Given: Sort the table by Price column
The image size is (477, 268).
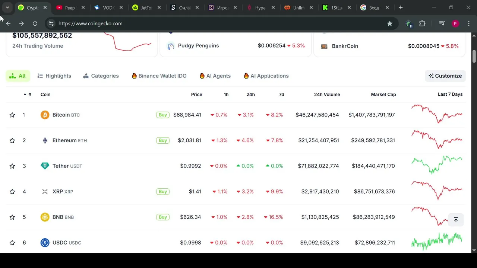Looking at the screenshot, I should click(196, 95).
